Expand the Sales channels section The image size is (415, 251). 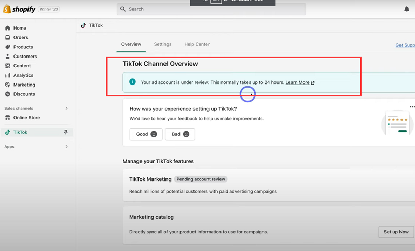coord(66,108)
